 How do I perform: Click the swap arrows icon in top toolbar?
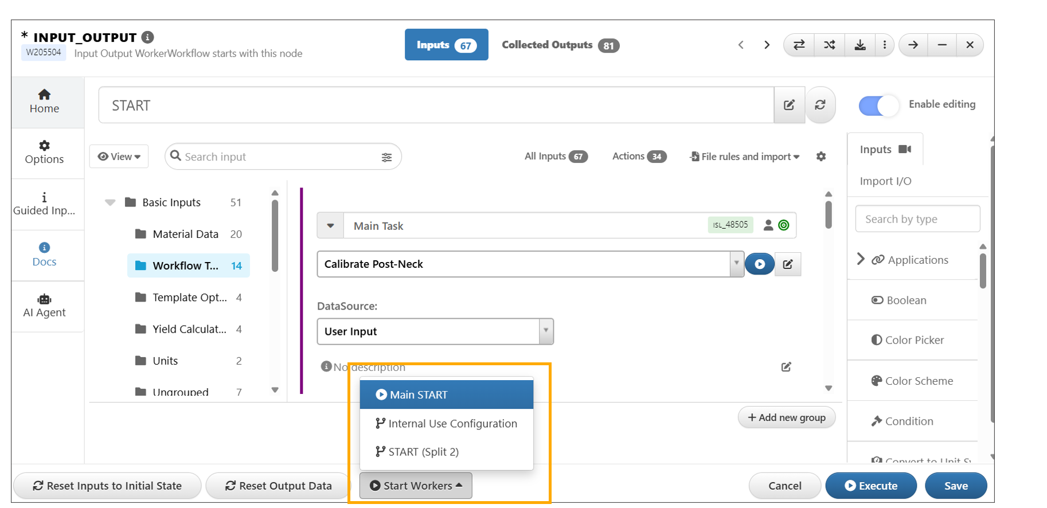(799, 45)
